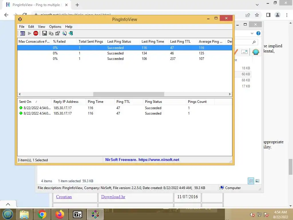Viewport: 293px width, 220px height.
Task: Sort by Last Ping TTL column header
Action: point(183,42)
